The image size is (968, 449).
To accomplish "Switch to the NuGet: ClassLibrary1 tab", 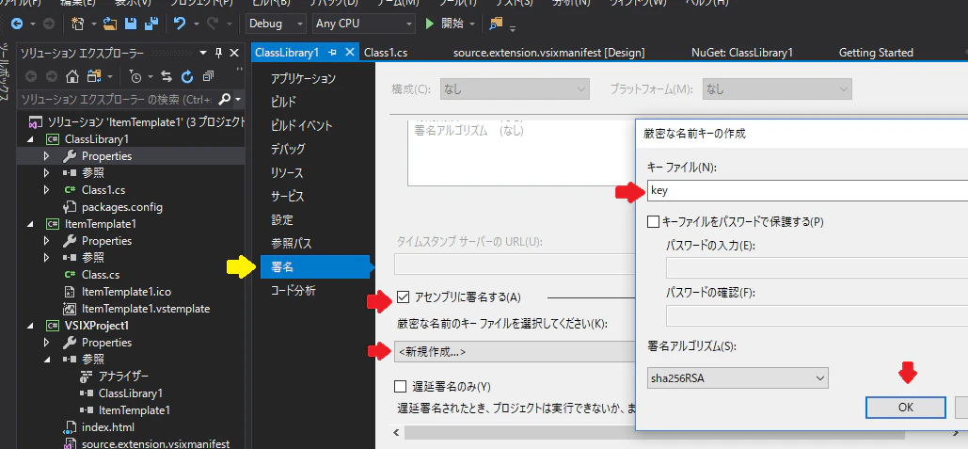I will [742, 53].
